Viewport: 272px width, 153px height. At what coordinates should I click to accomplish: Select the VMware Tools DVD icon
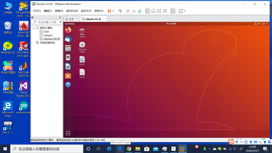click(82, 47)
